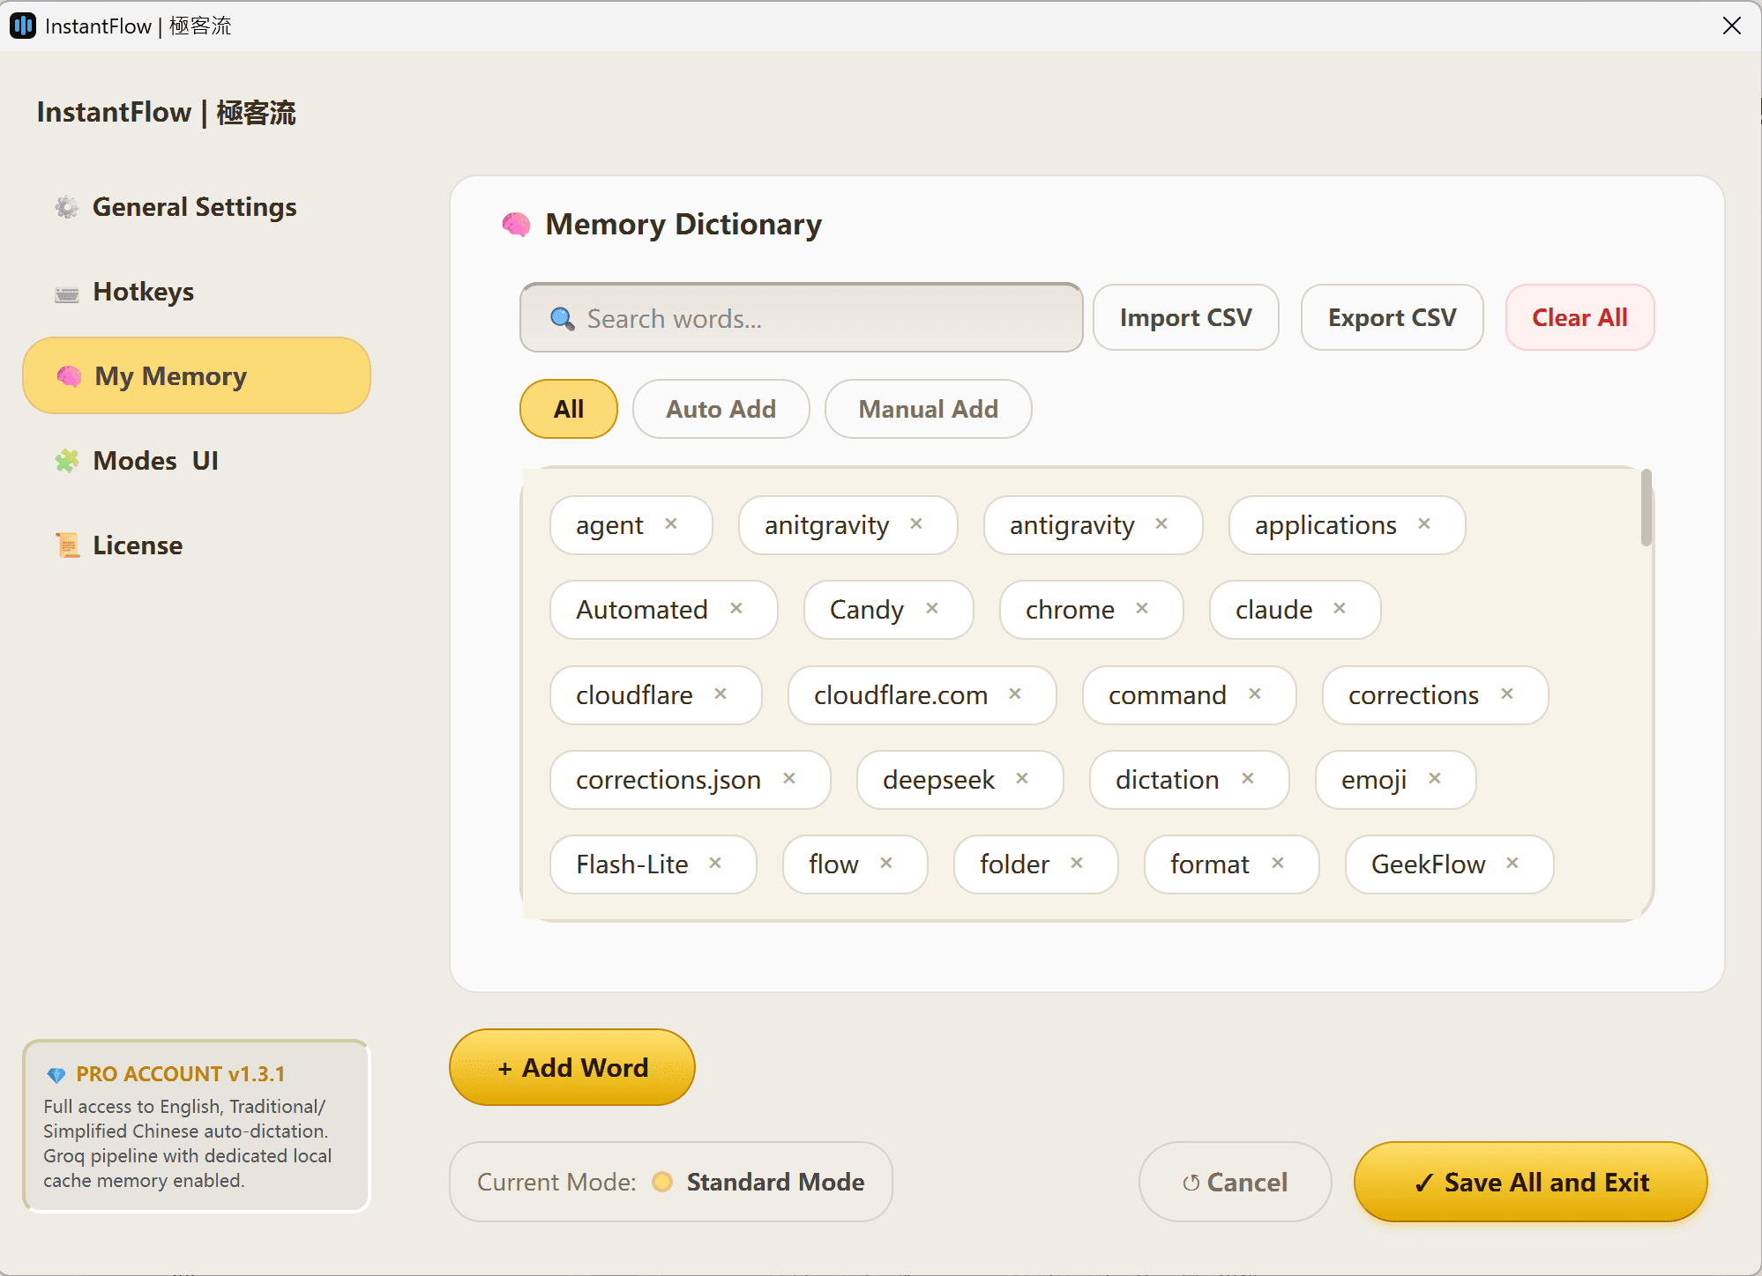This screenshot has width=1762, height=1276.
Task: Click the brain icon beside Memory Dictionary
Action: [x=517, y=225]
